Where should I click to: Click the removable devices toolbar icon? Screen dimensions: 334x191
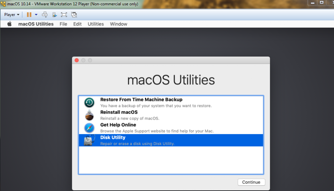click(x=54, y=14)
